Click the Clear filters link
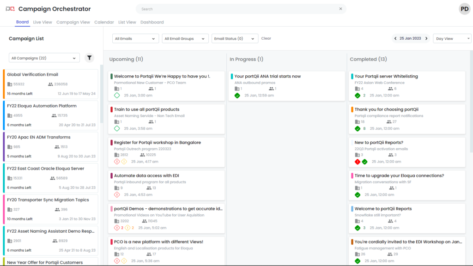 click(266, 39)
